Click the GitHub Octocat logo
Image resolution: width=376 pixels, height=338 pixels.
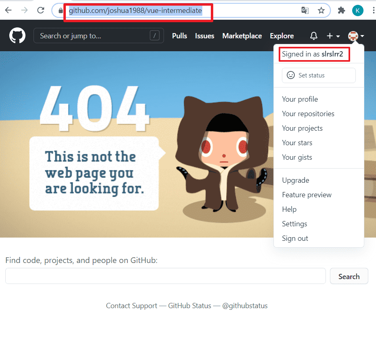(17, 35)
